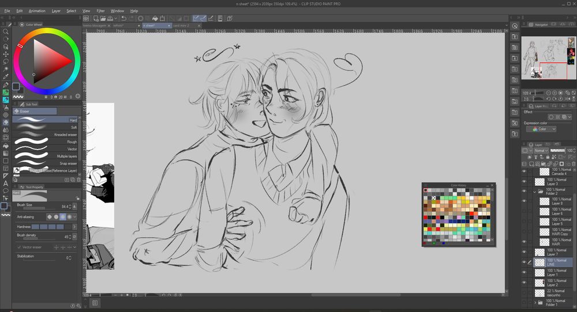The width and height of the screenshot is (577, 312).
Task: Select the Fill bucket tool
Action: [x=6, y=146]
